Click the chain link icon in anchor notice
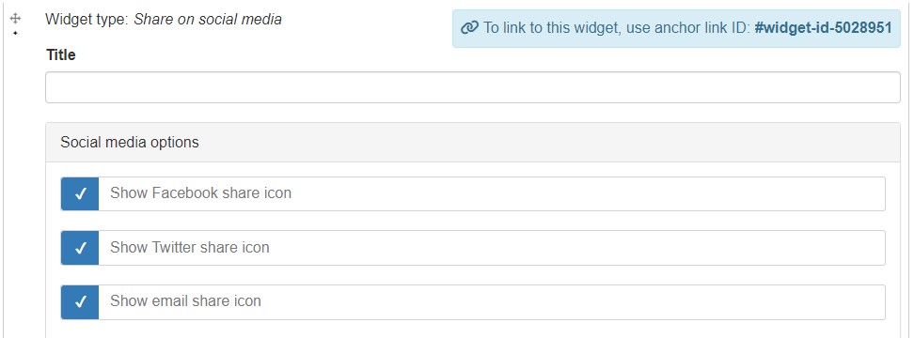The width and height of the screenshot is (914, 338). 469,28
